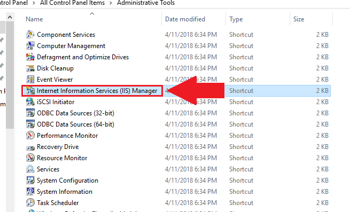Select the iSCSI Initiator globe icon

coord(30,102)
